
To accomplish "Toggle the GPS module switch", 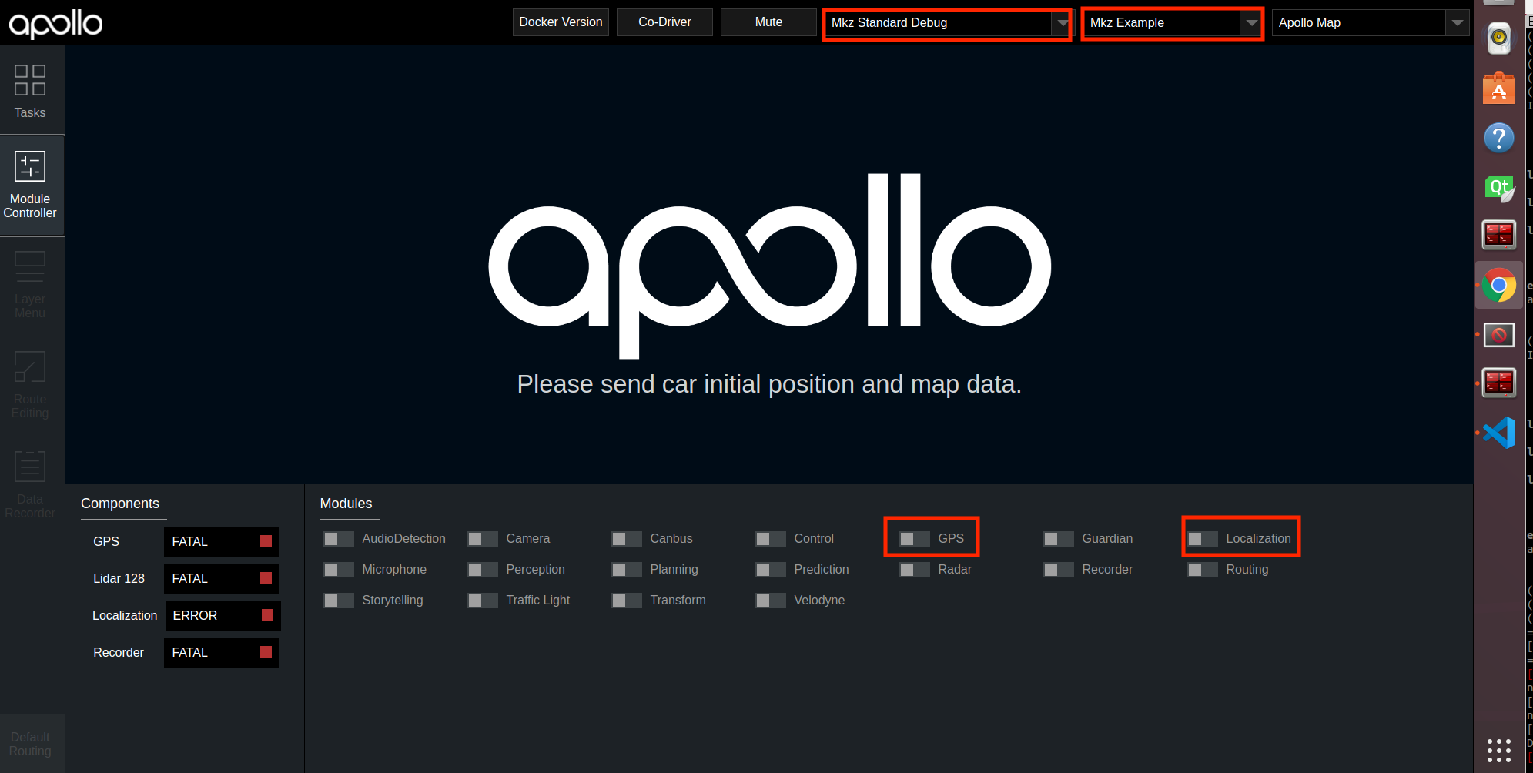I will click(915, 539).
